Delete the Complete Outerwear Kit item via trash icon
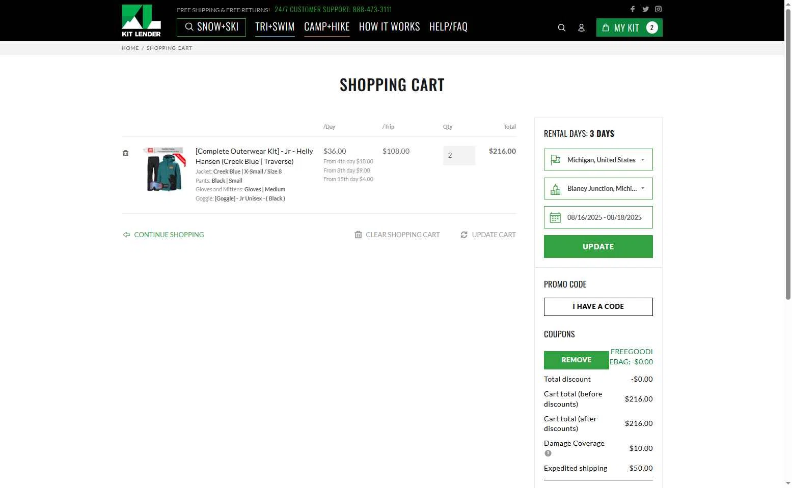Viewport: 792px width, 488px height. [x=125, y=153]
